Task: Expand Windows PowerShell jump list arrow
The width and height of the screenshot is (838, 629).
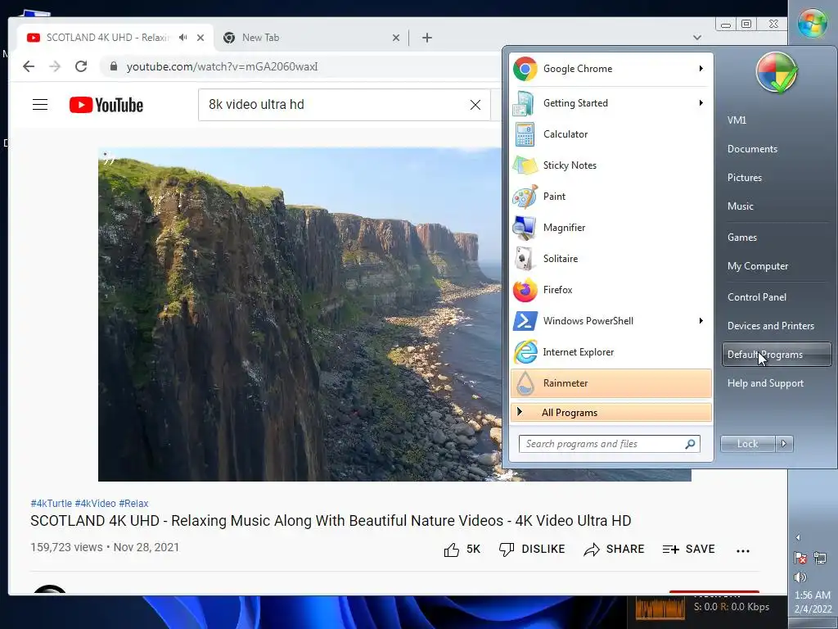Action: pos(701,321)
